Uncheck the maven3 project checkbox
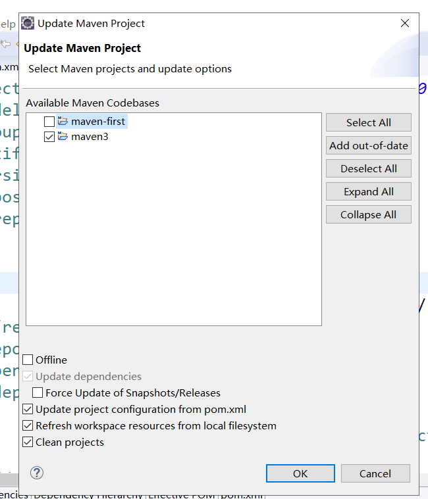The height and width of the screenshot is (499, 428). click(x=49, y=137)
